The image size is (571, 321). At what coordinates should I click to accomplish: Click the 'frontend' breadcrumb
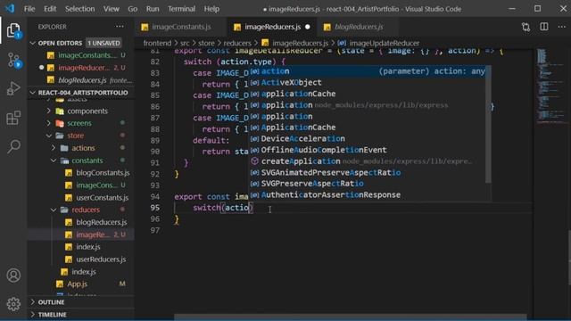[x=157, y=43]
